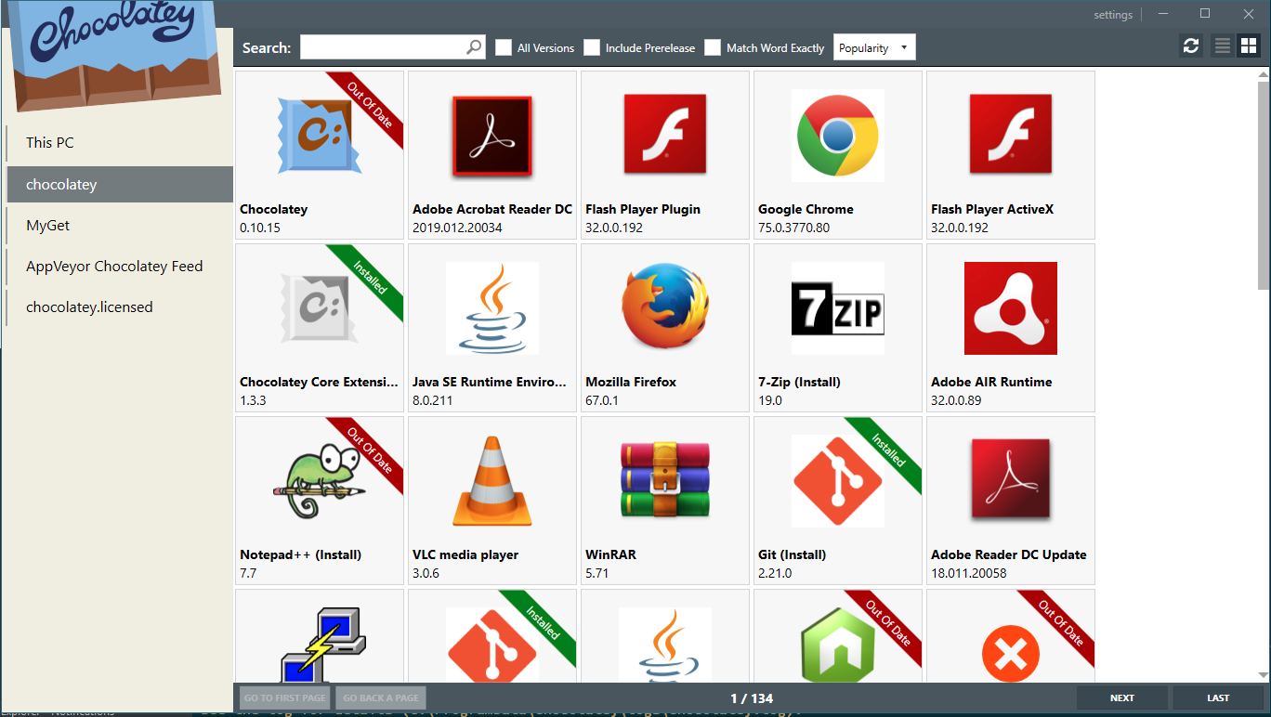This screenshot has width=1271, height=717.
Task: Click the Flash Player Plugin icon
Action: coord(665,136)
